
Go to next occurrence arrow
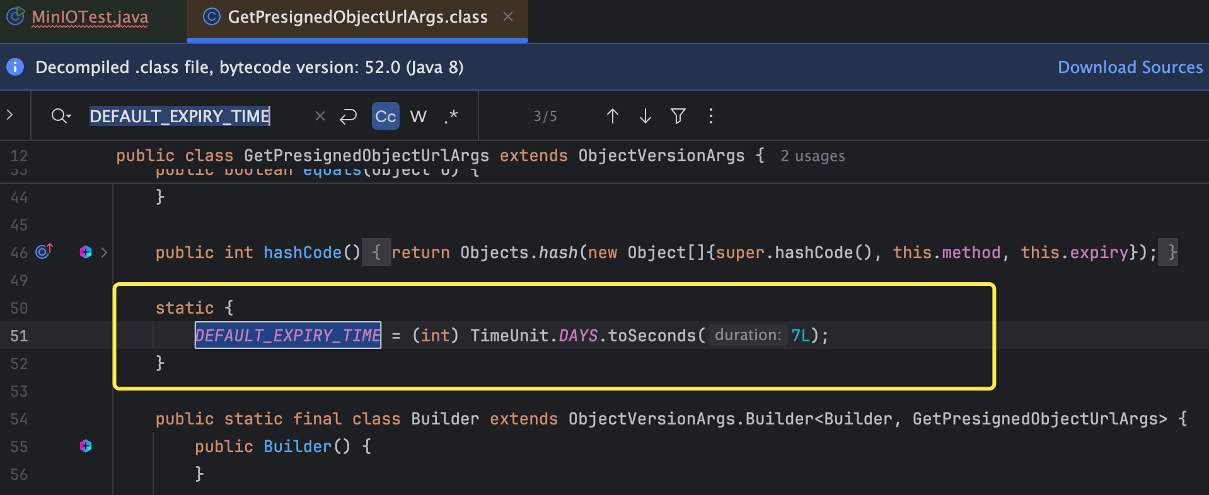645,116
